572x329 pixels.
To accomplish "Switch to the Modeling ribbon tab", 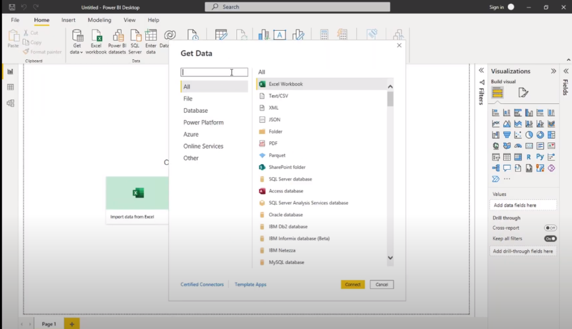I will coord(99,20).
